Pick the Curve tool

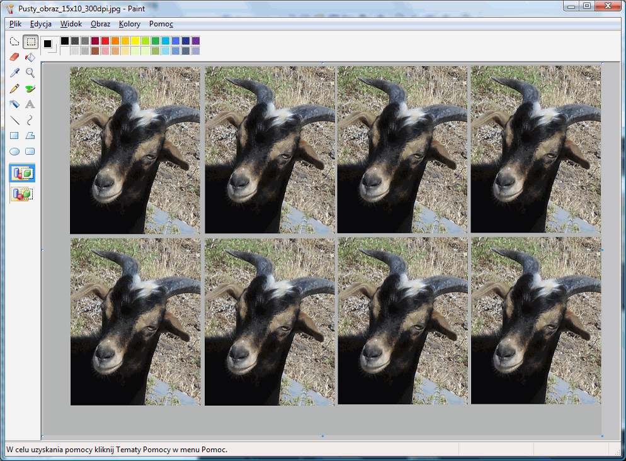(x=30, y=119)
